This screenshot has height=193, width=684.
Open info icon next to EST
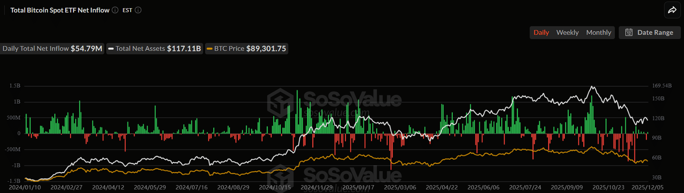138,10
